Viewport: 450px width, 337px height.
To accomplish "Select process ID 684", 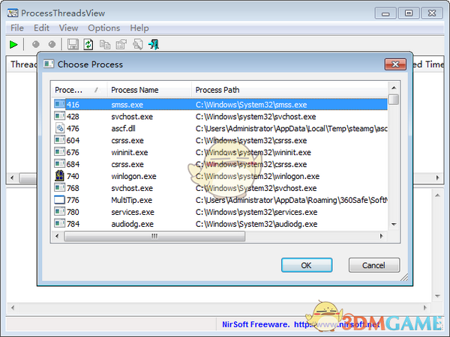I will [x=73, y=165].
